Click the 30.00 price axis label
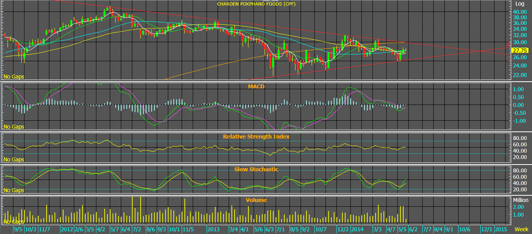This screenshot has width=532, height=234. click(x=519, y=42)
